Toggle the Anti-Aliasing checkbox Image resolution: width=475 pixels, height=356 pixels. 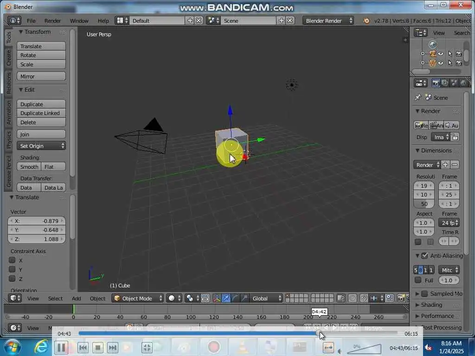tap(425, 255)
